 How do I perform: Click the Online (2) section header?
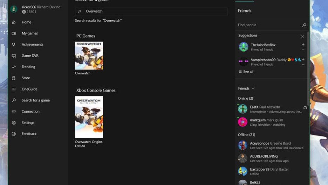pyautogui.click(x=245, y=98)
